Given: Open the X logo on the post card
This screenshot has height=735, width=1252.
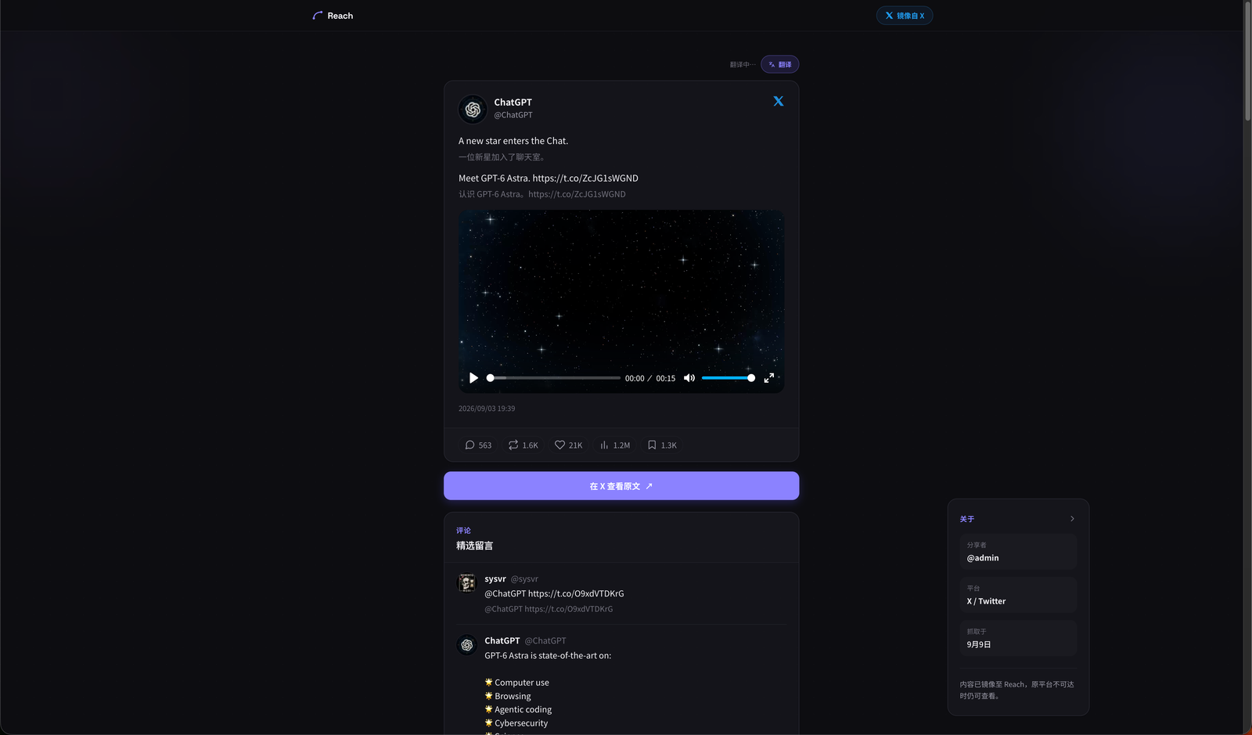Looking at the screenshot, I should click(779, 101).
